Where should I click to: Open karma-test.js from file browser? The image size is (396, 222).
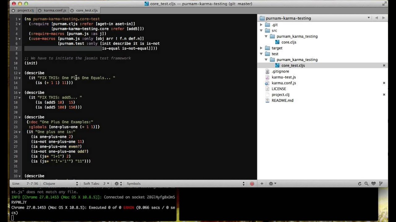(x=284, y=77)
